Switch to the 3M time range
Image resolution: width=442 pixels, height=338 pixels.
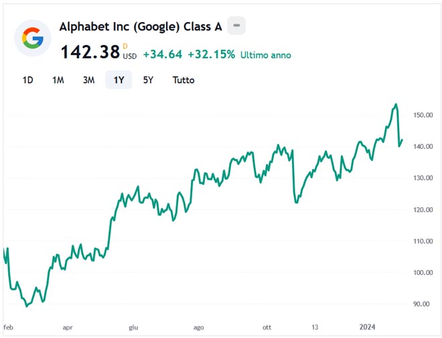point(88,80)
